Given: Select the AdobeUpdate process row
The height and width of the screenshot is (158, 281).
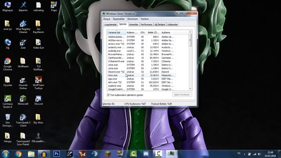Looking at the screenshot, I should click(x=141, y=37).
